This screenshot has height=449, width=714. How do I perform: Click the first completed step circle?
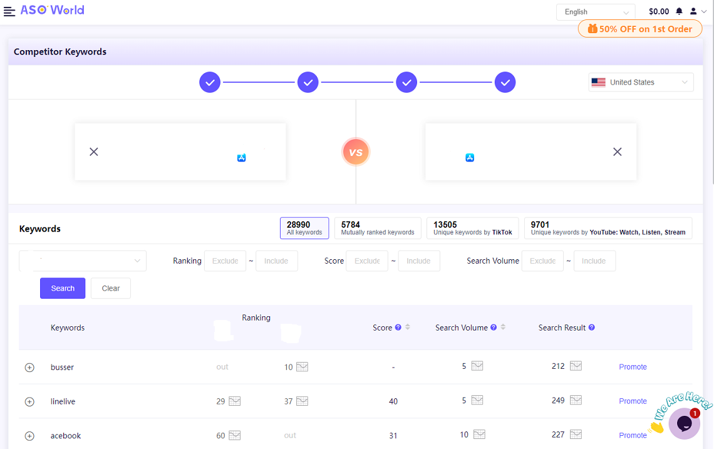210,83
